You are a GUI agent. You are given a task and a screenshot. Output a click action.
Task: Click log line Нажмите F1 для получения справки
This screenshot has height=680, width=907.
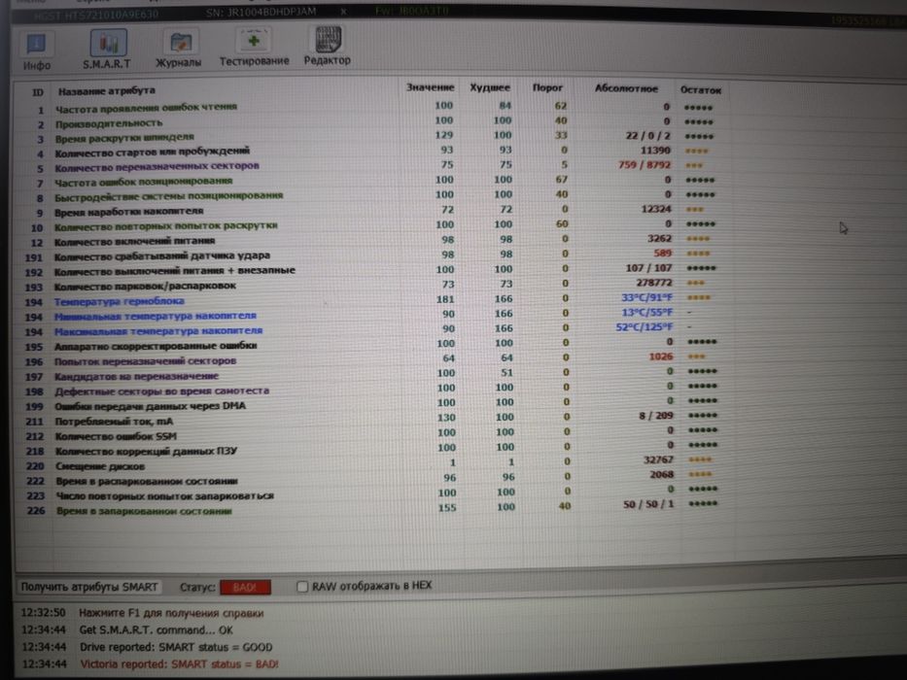coord(171,613)
